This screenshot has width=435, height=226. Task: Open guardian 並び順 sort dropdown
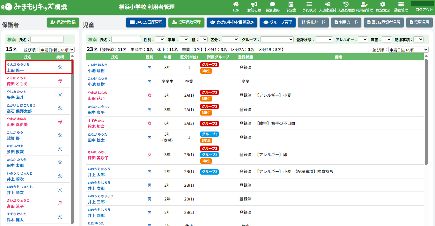[x=57, y=50]
